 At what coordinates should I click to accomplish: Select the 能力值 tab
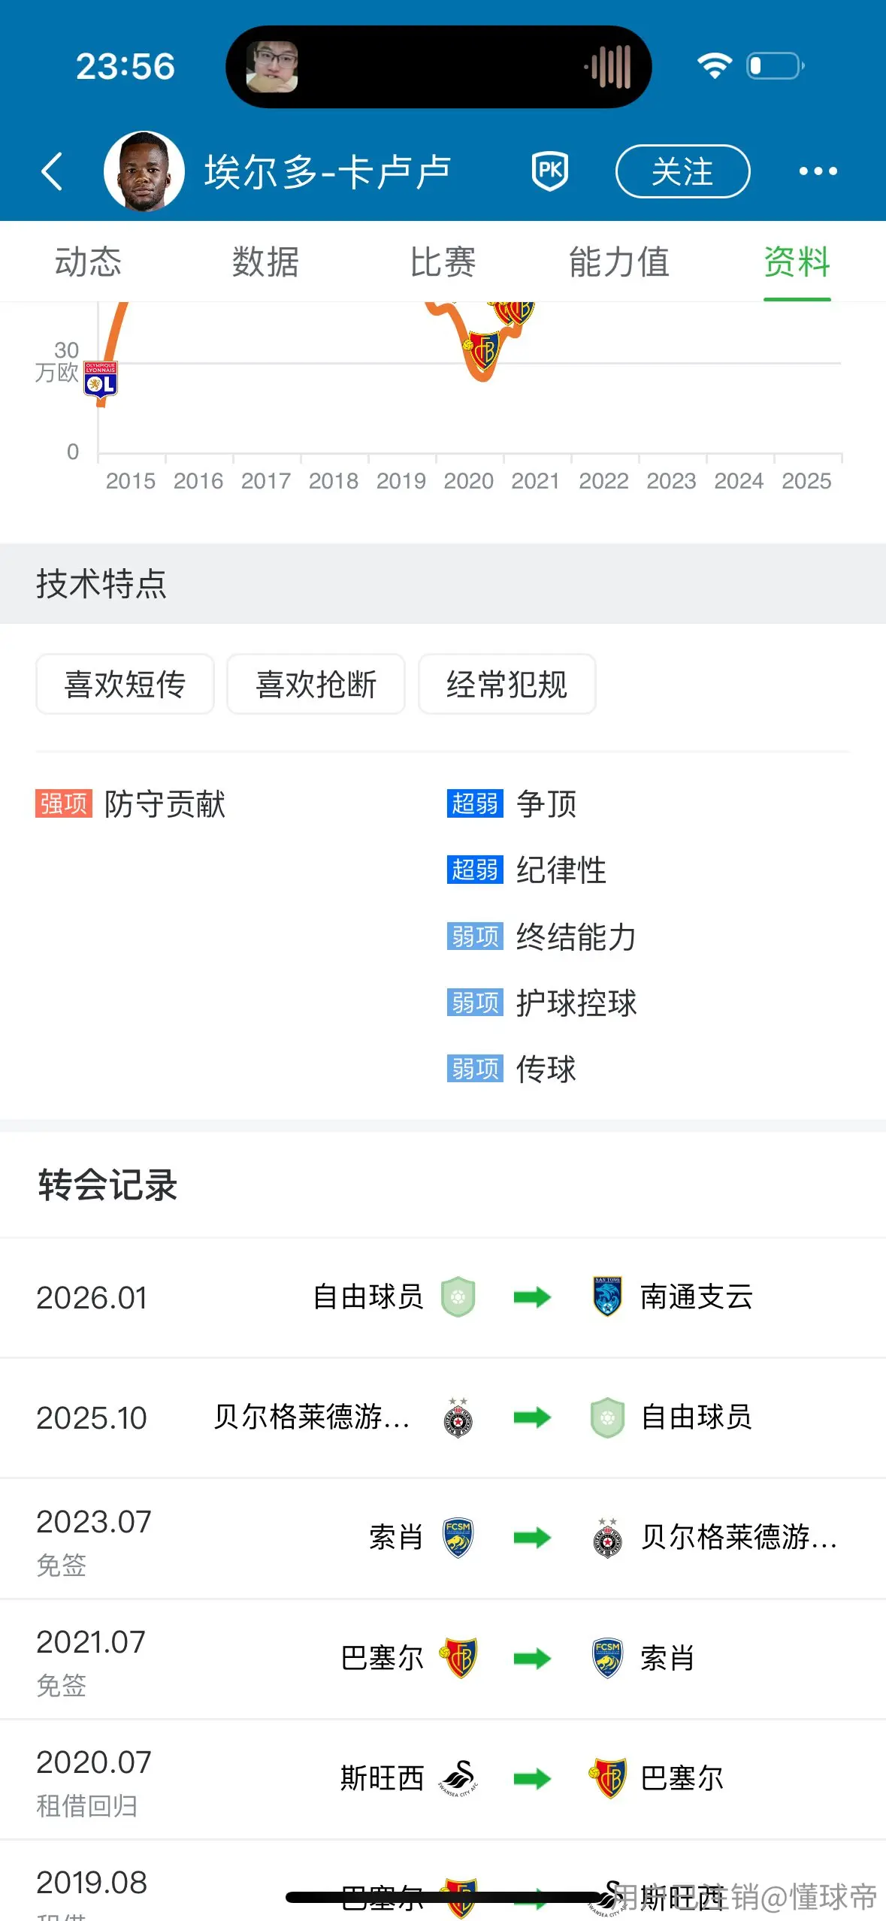(619, 262)
